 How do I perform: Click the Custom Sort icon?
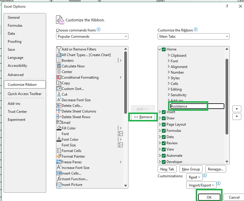click(59, 88)
